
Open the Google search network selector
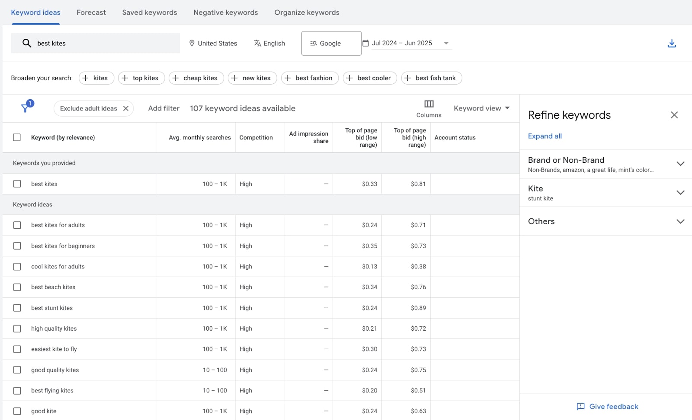(331, 43)
